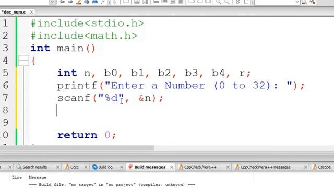Click the C toolbar icon
334x188 pixels.
coord(246,2)
